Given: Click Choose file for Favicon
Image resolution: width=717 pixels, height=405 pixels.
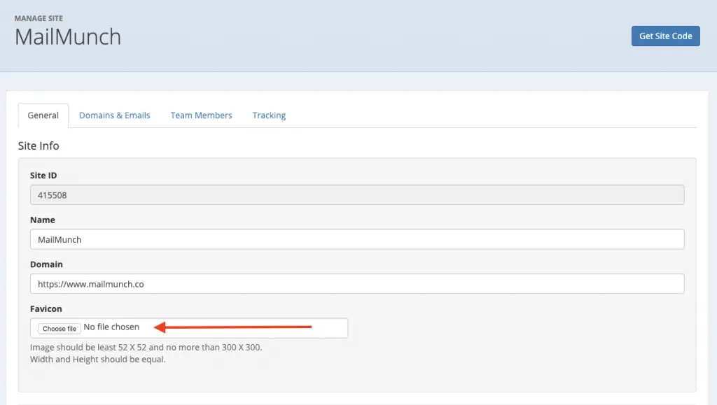Looking at the screenshot, I should 60,329.
